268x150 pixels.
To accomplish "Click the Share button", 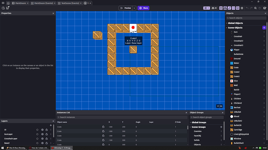I will pos(143,8).
